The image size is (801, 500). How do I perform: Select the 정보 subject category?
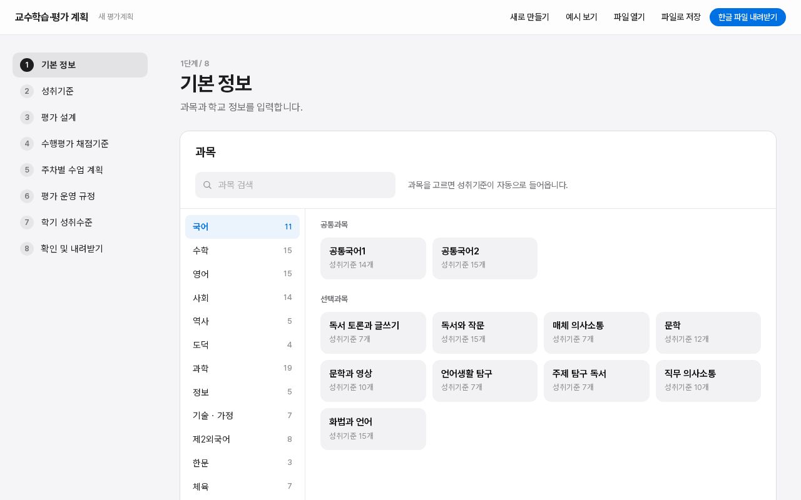click(242, 392)
